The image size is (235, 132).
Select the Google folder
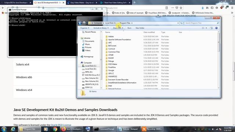point(111,70)
